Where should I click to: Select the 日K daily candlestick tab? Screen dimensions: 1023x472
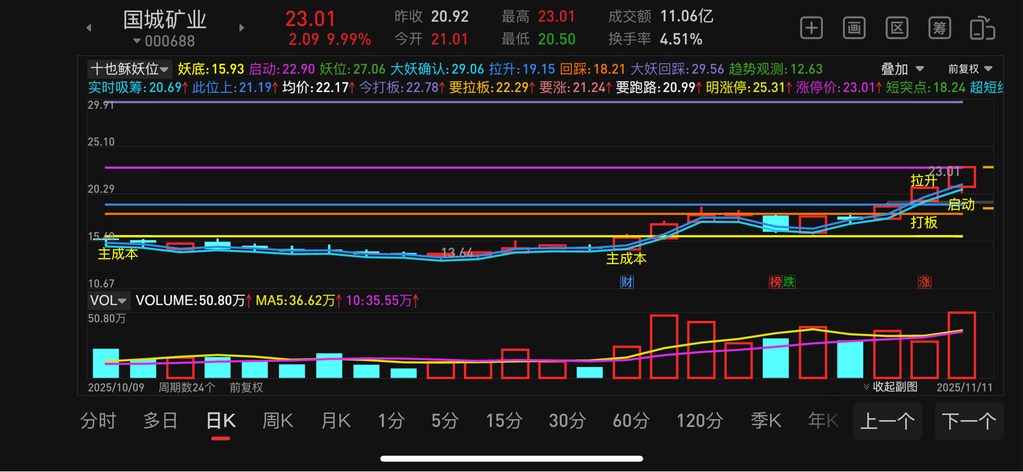click(x=221, y=421)
